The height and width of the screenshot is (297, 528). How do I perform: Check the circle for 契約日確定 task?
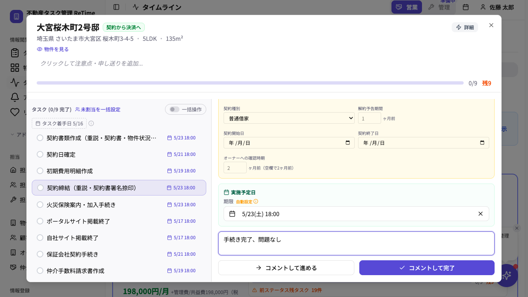[x=40, y=154]
